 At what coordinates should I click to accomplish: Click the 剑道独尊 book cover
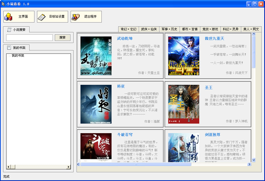click(x=184, y=148)
